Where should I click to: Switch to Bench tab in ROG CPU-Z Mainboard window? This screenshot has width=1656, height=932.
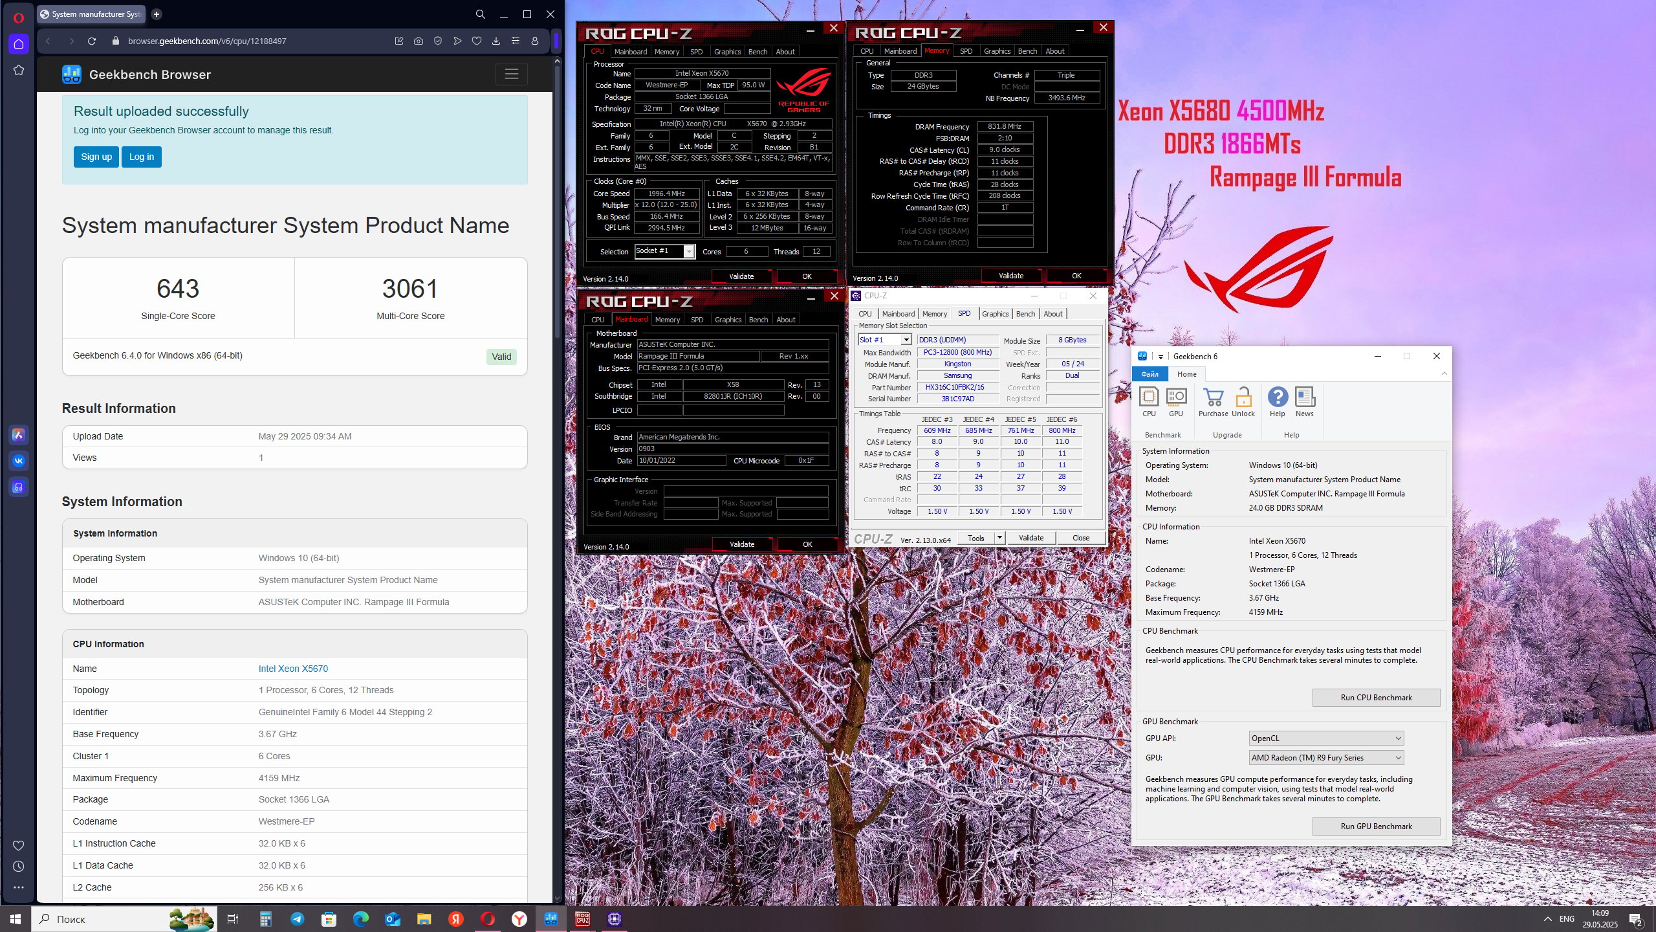[x=758, y=319]
